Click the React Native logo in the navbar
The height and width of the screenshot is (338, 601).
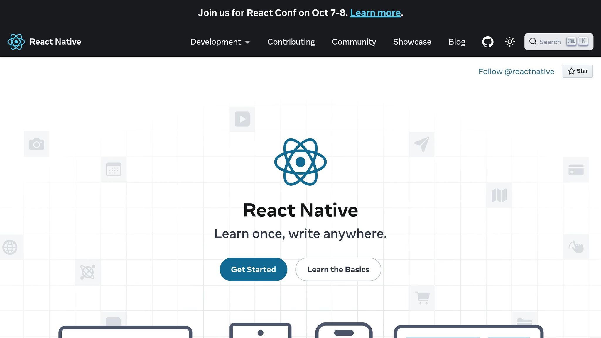45,42
